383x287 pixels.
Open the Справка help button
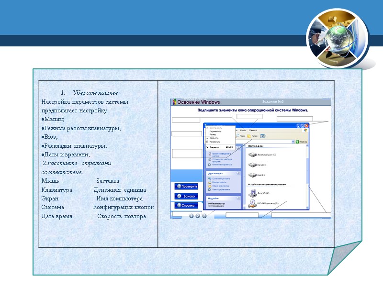tap(186, 206)
